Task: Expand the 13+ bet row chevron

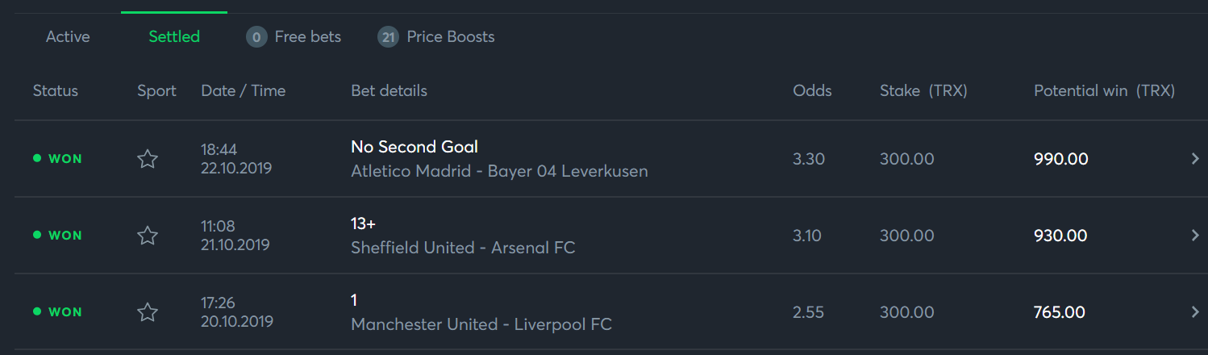Action: pos(1195,236)
